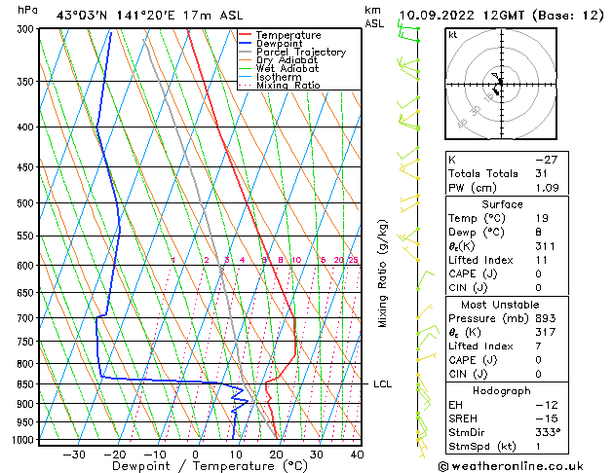Screen dimensions: 613x473
Task: Click the Surface section heading
Action: click(x=502, y=204)
